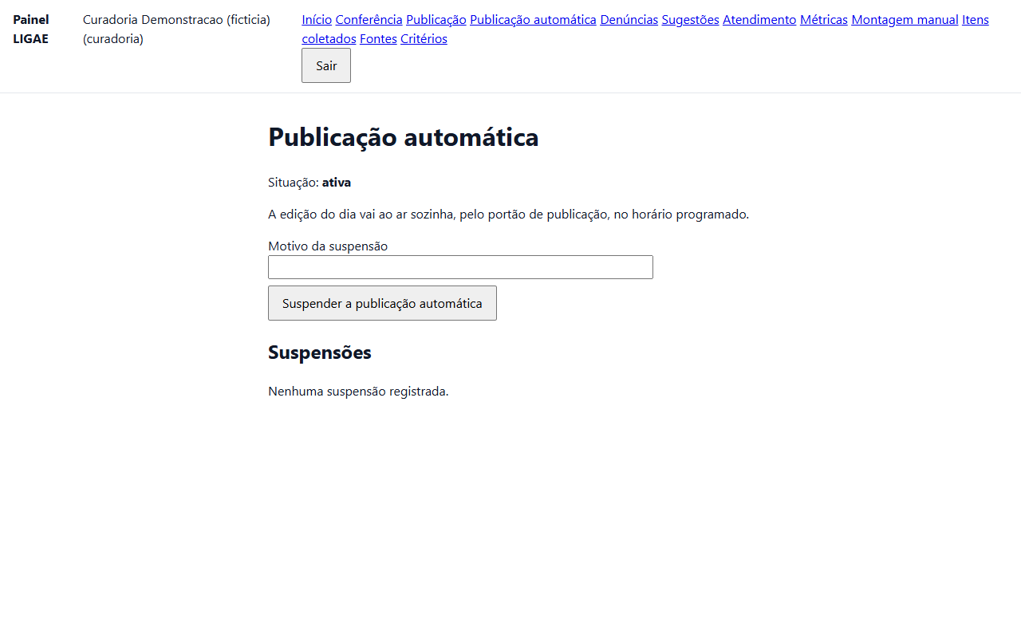Image resolution: width=1021 pixels, height=638 pixels.
Task: Click the 'Nenhuma suspensão registrada.' message
Action: click(x=358, y=392)
